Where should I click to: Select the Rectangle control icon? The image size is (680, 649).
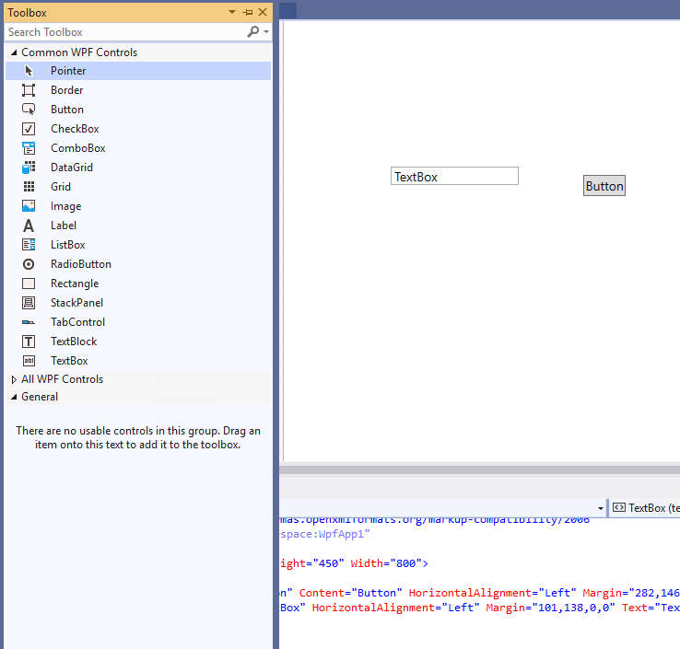(29, 284)
